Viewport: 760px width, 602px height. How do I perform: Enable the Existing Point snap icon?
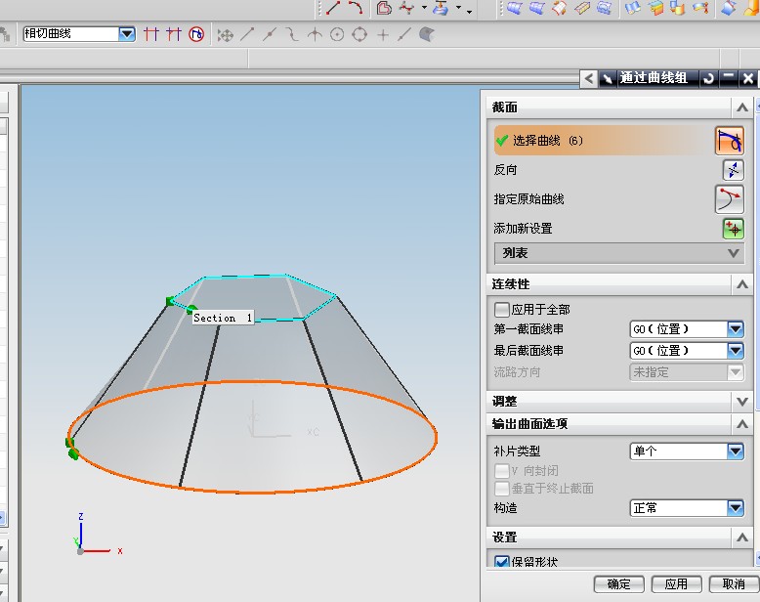pos(383,34)
